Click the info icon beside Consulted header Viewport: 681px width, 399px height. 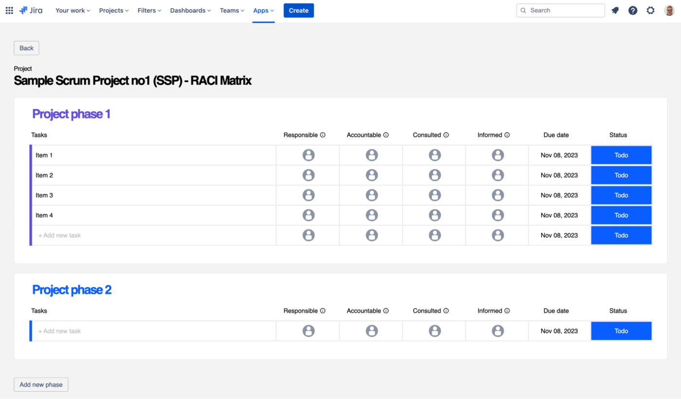pos(447,135)
